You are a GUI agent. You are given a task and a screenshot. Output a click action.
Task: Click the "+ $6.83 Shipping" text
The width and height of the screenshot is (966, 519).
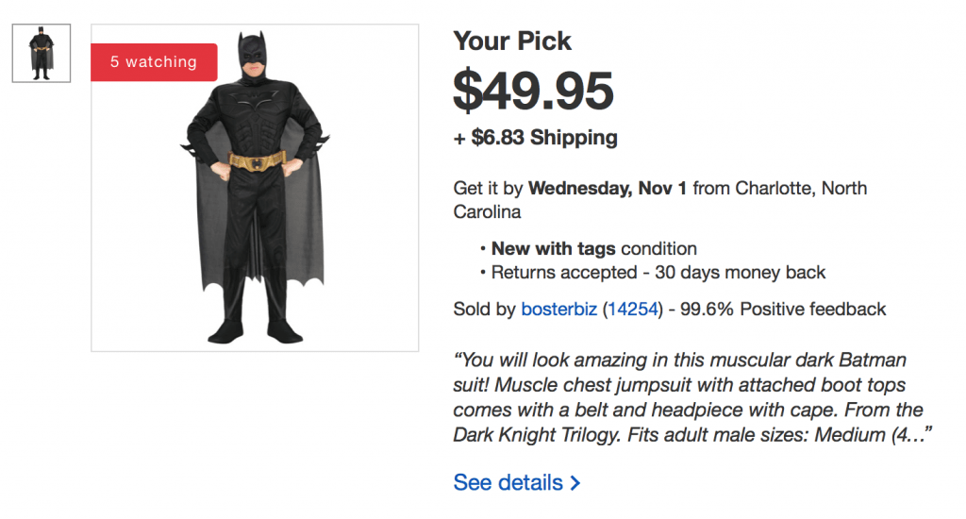pos(536,138)
